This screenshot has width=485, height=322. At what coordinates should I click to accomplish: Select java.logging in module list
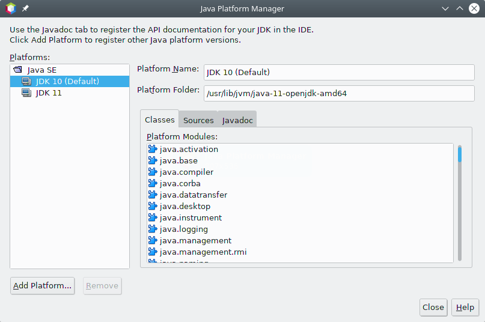click(x=300, y=229)
